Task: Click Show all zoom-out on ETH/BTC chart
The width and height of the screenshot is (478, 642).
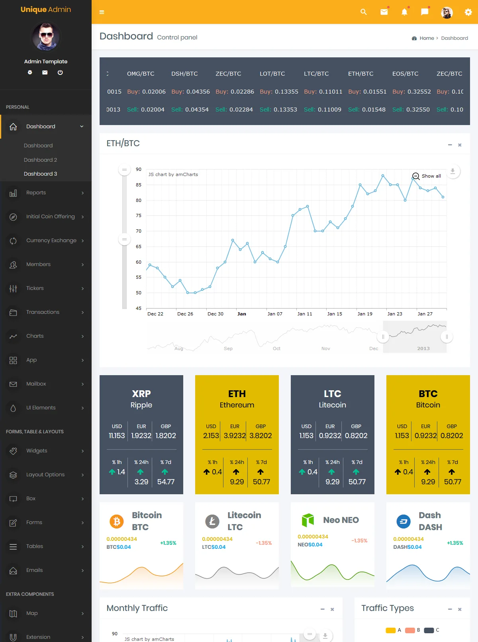Action: [x=427, y=176]
